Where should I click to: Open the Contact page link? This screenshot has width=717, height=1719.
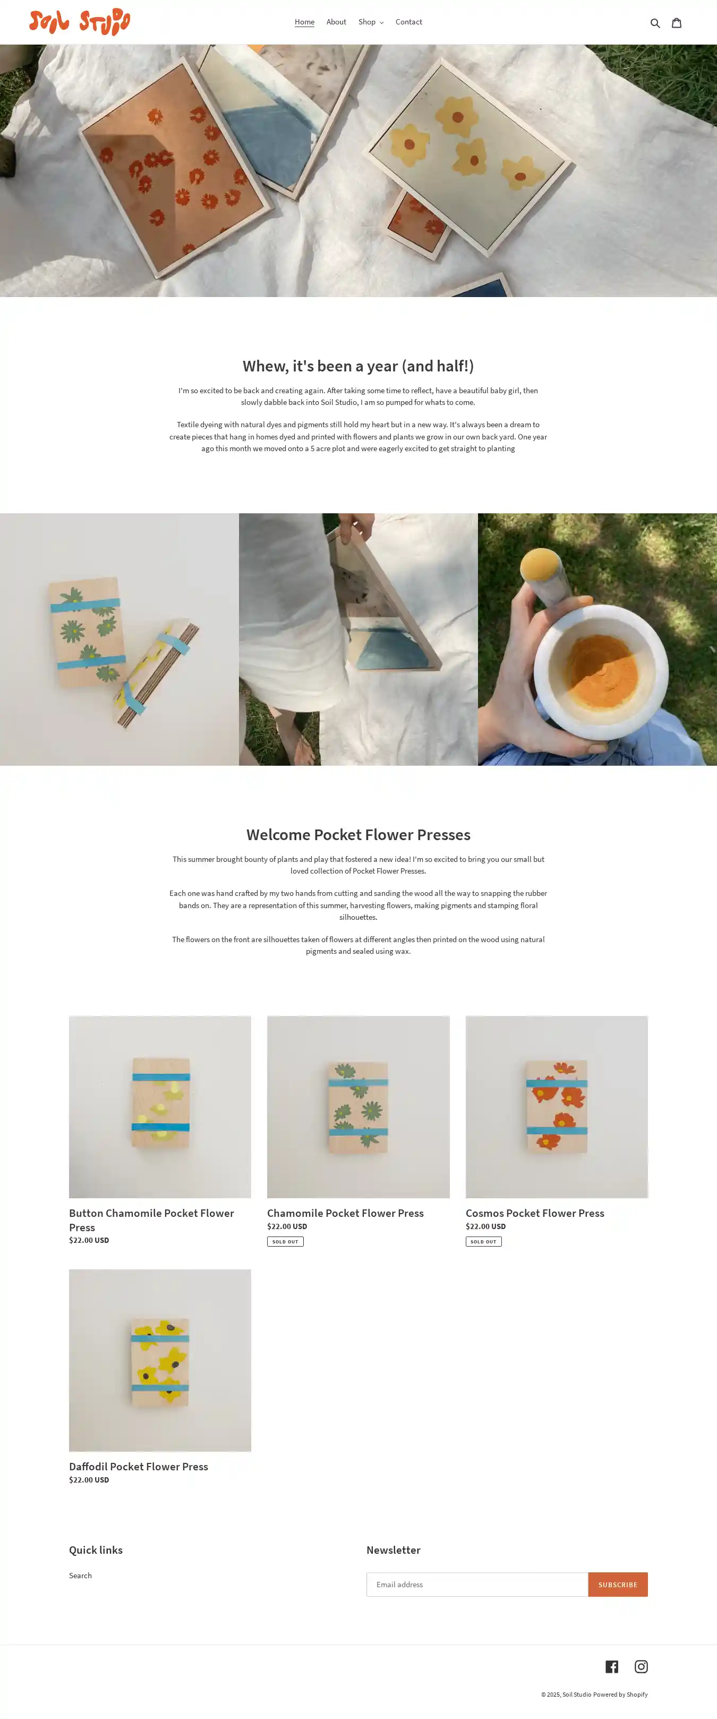click(x=409, y=22)
